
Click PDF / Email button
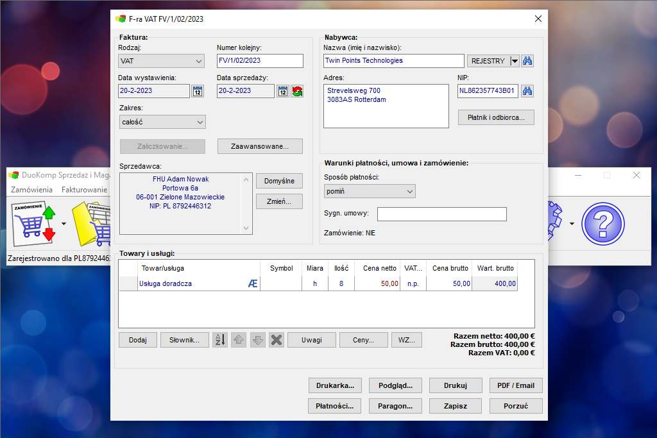point(516,385)
